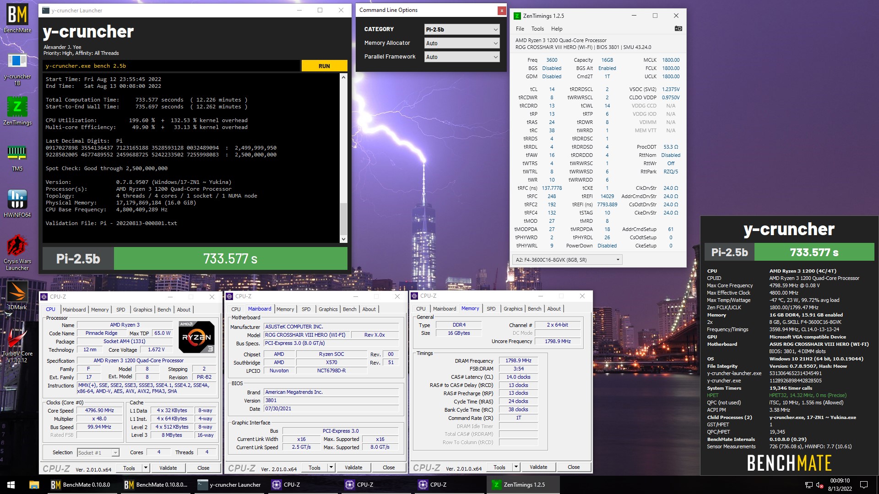Open Parallel Framework dropdown
879x494 pixels.
(x=461, y=57)
